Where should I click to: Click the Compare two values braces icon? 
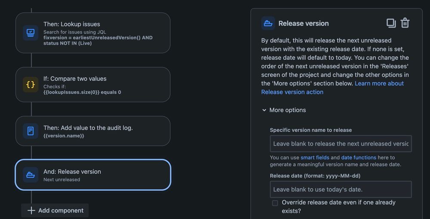31,85
